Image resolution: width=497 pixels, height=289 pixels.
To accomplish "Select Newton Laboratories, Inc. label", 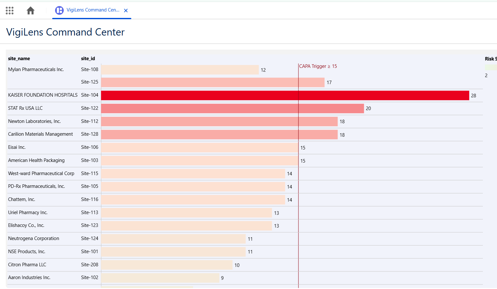I will (x=34, y=121).
